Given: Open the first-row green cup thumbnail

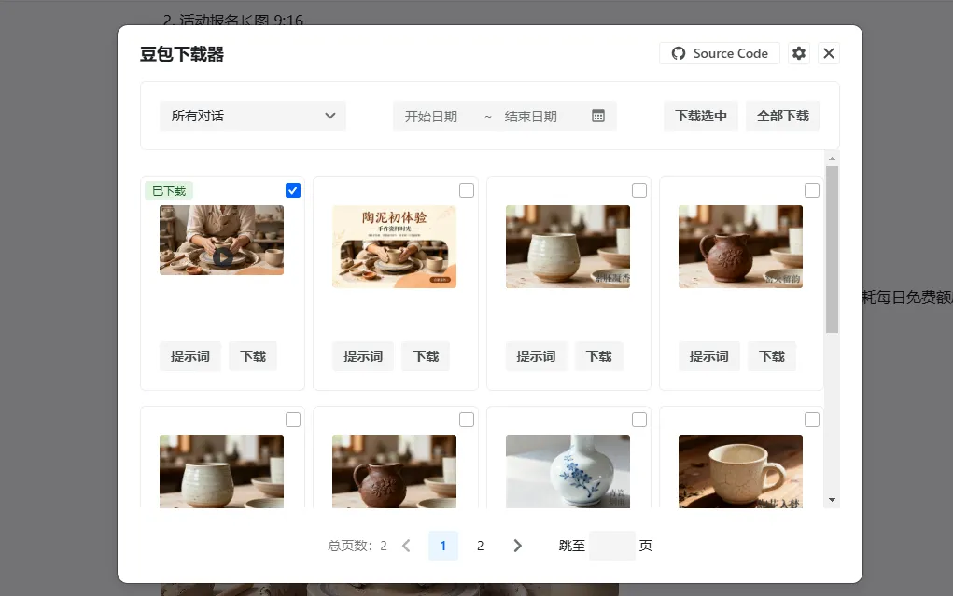Looking at the screenshot, I should click(568, 246).
